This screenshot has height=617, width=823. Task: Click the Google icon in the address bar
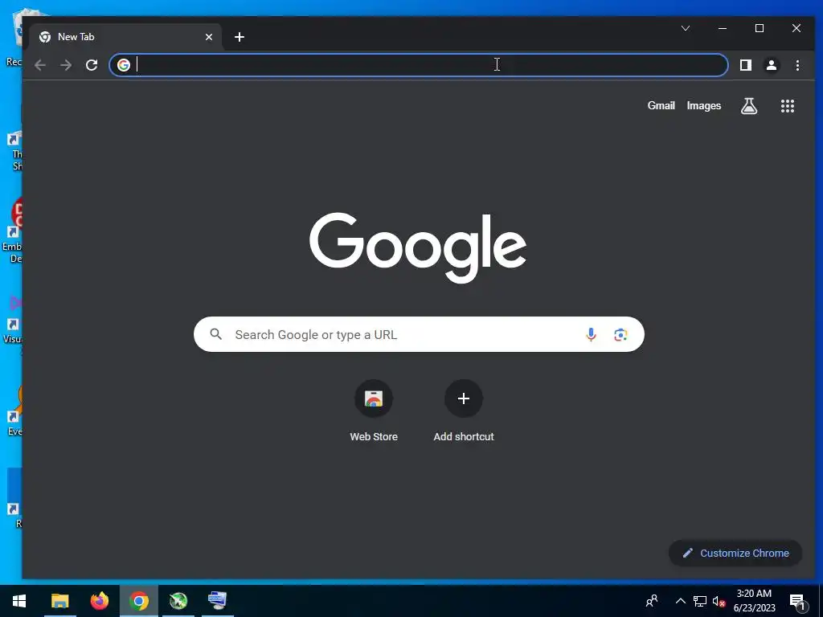[124, 65]
